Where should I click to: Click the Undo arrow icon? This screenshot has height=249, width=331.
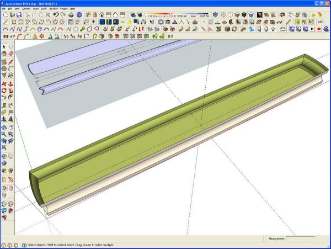click(x=56, y=15)
